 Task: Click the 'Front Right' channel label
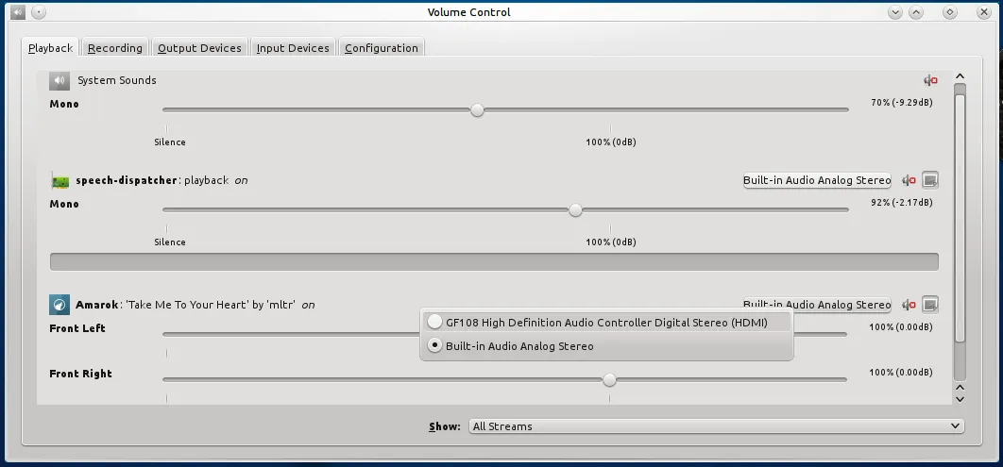80,374
